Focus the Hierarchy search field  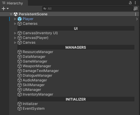88,9
